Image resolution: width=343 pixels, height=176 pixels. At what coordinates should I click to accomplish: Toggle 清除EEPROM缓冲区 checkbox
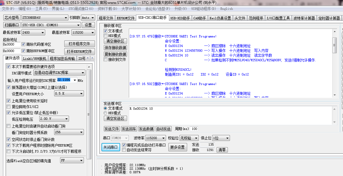pos(24,51)
